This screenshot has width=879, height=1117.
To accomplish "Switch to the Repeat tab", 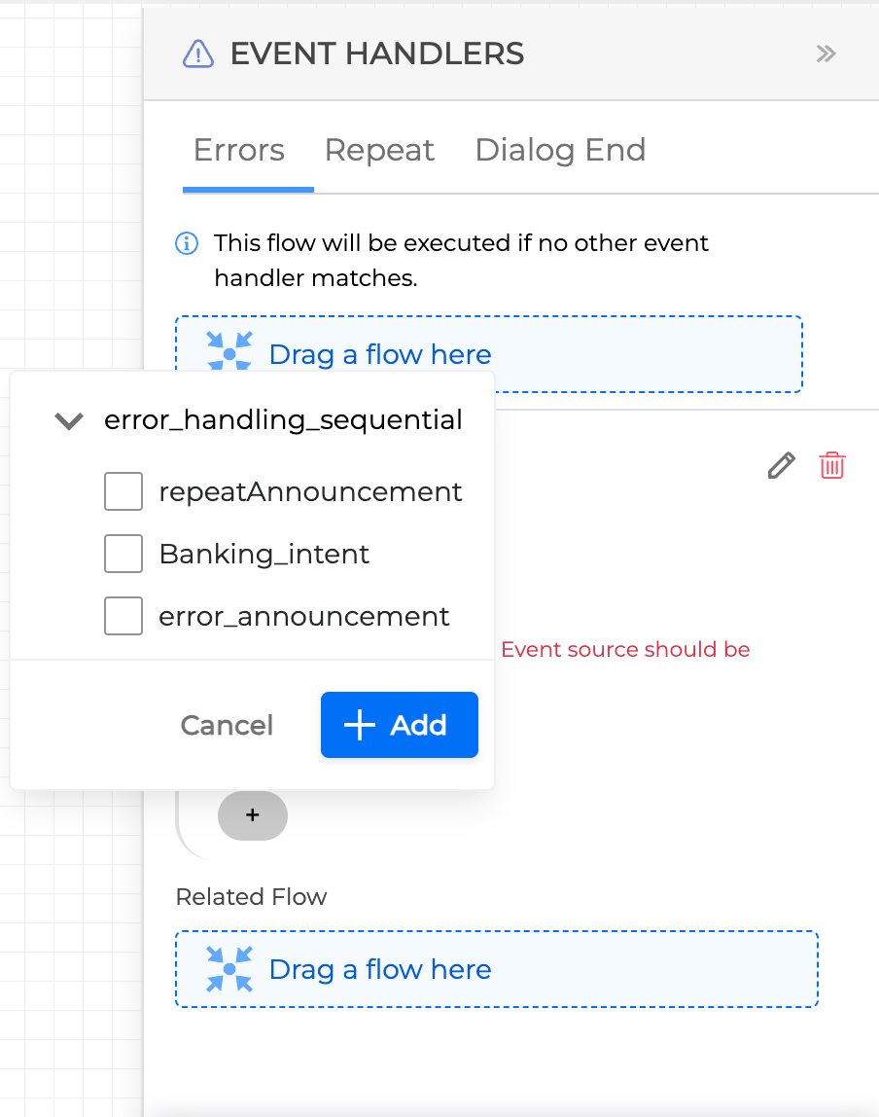I will [379, 151].
